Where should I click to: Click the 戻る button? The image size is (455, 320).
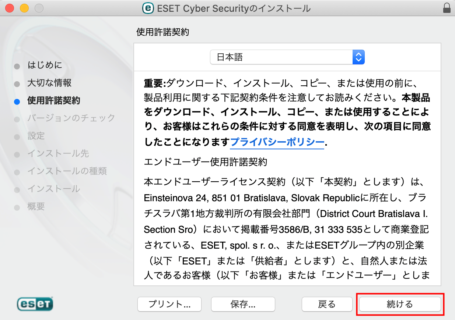tap(327, 304)
